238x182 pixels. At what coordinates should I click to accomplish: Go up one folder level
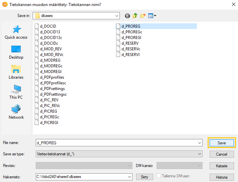pos(135,16)
